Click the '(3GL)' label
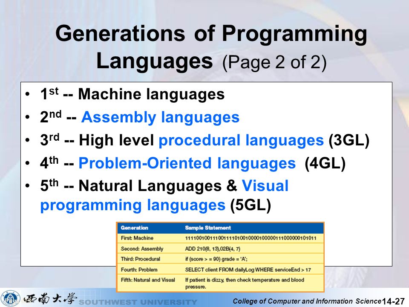409x307 pixels. (349, 140)
